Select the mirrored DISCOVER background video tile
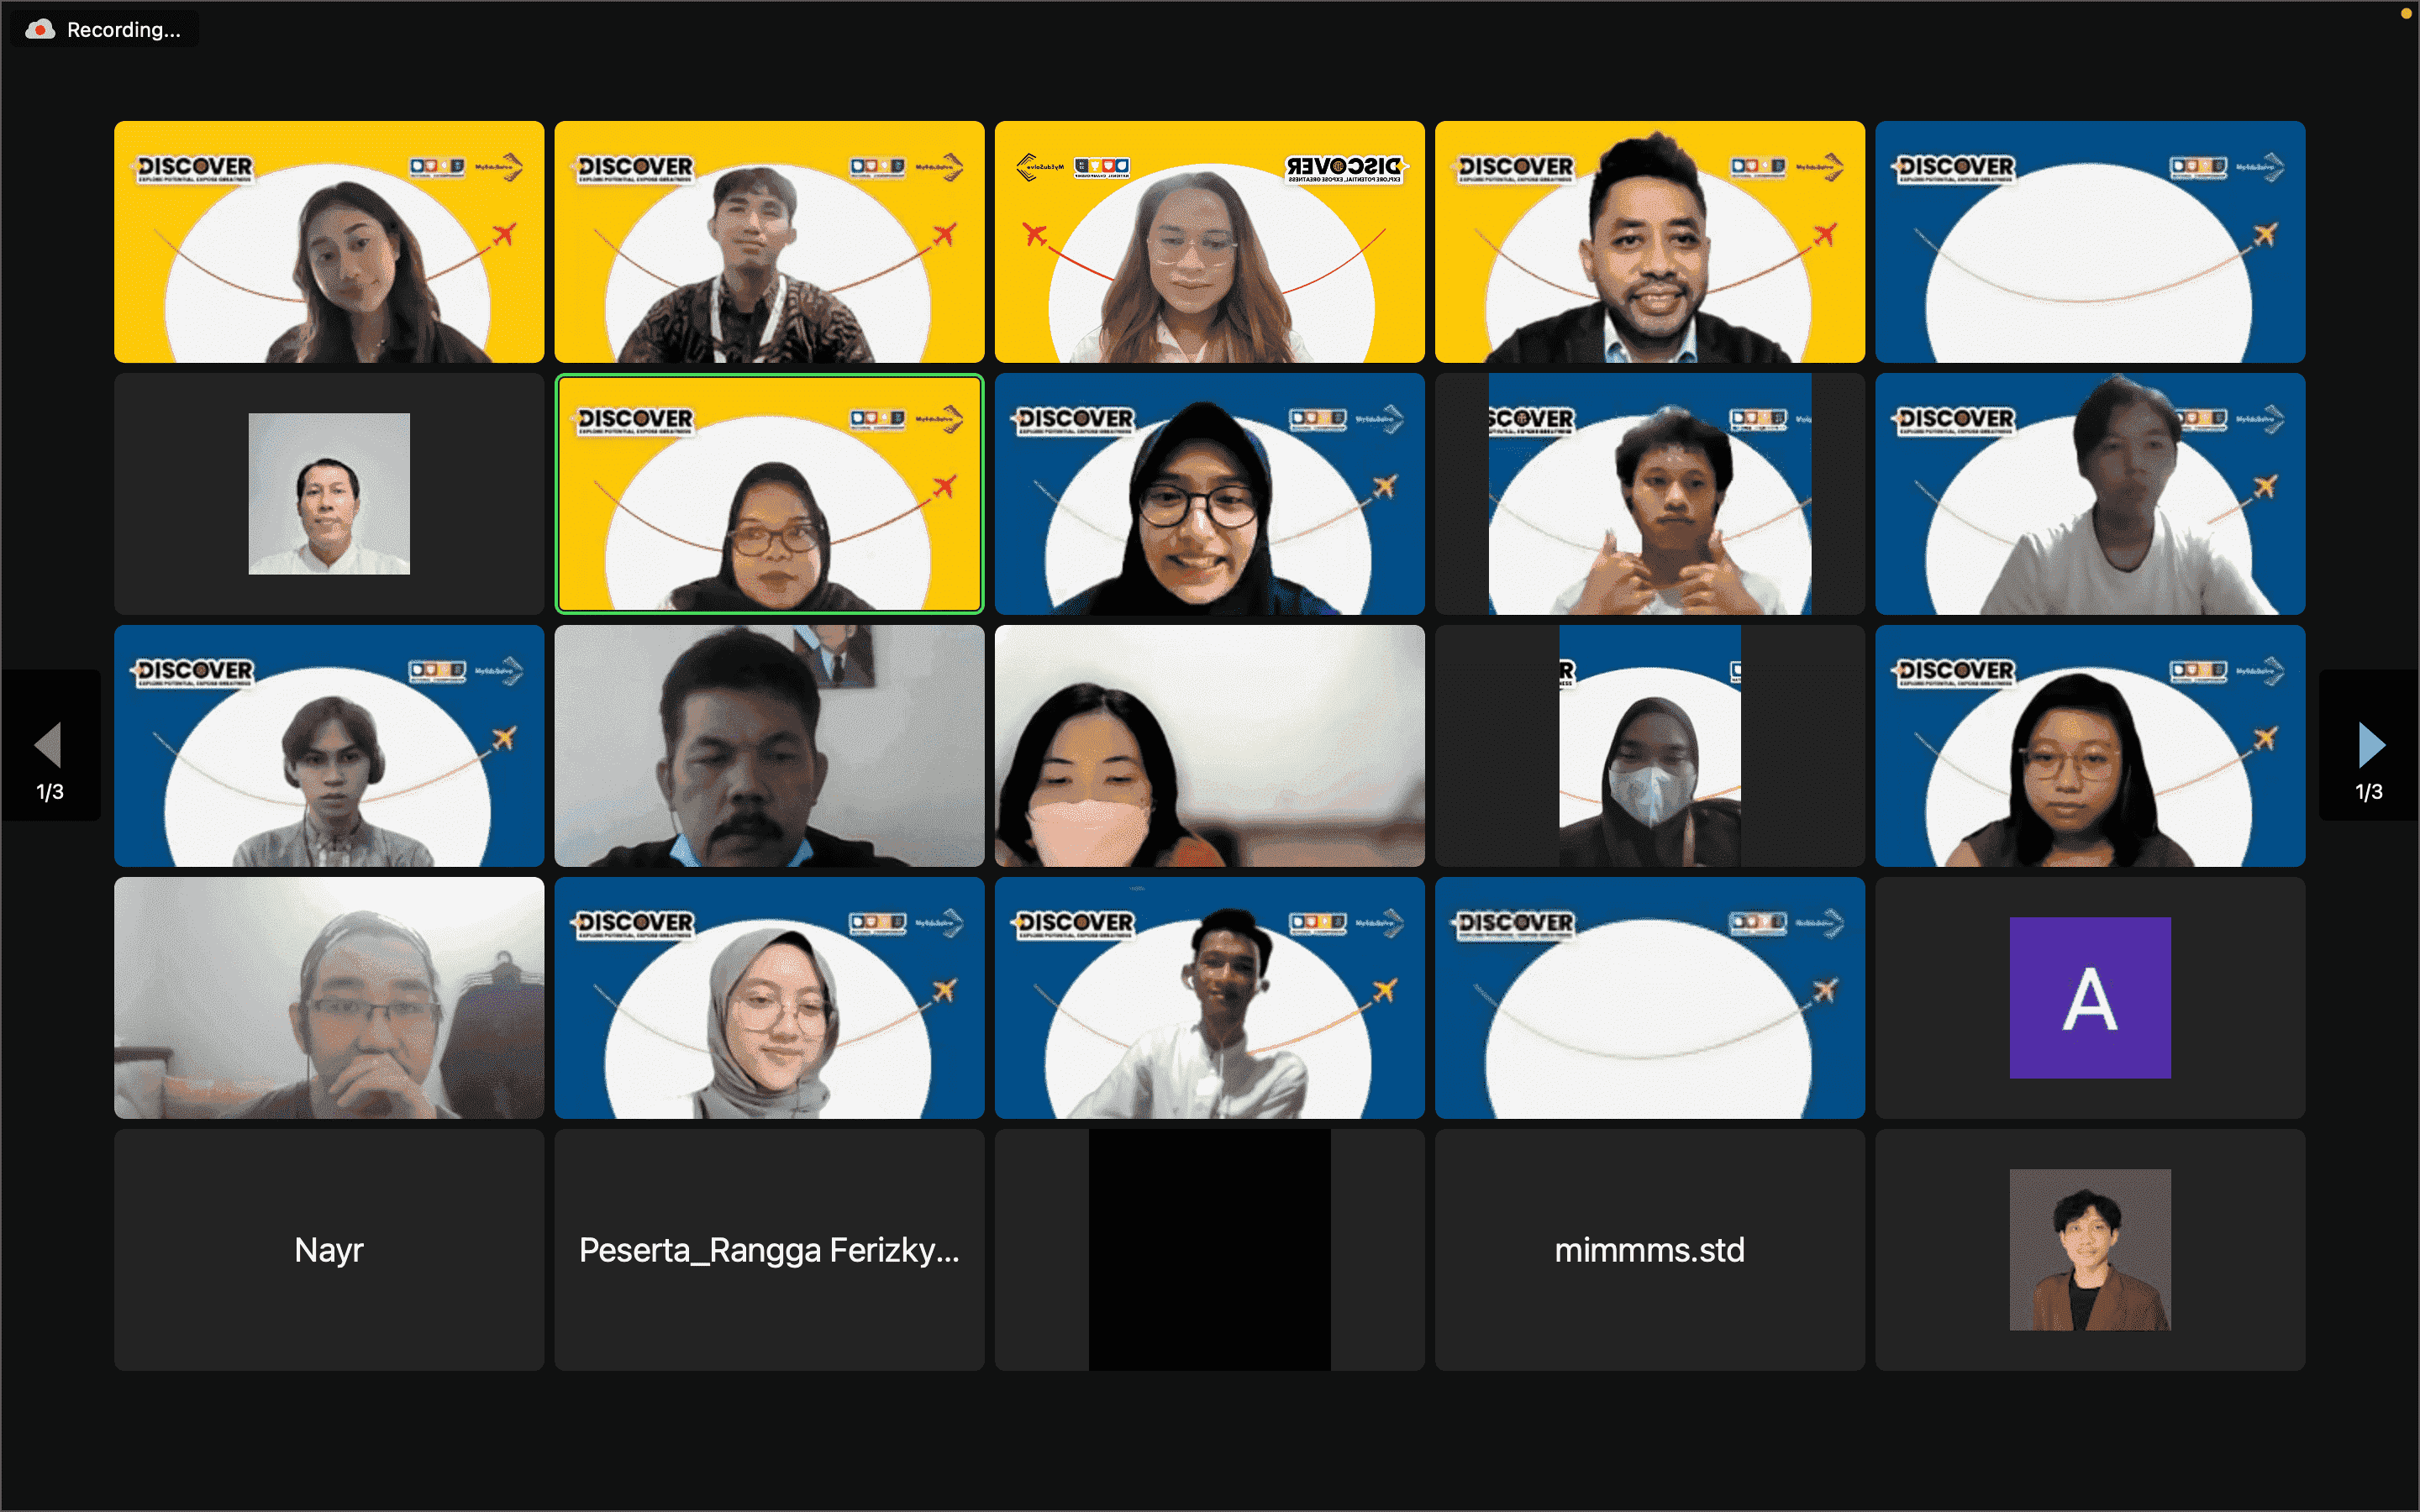Viewport: 2420px width, 1512px height. point(1209,242)
